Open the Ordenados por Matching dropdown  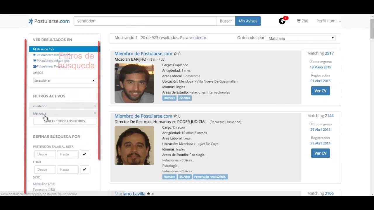[301, 38]
